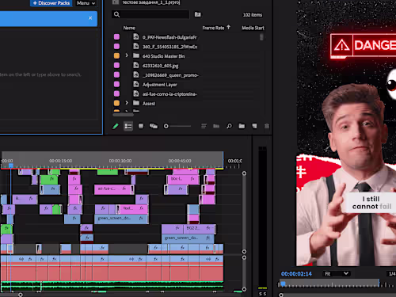Image resolution: width=396 pixels, height=297 pixels.
Task: Click the search-bin filter folder icon
Action: pyautogui.click(x=197, y=14)
